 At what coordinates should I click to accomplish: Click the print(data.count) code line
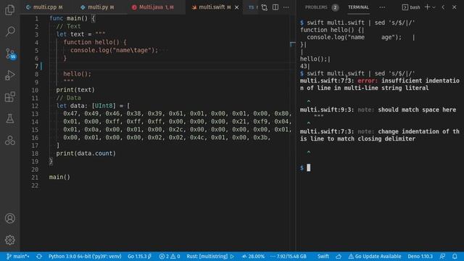click(x=86, y=153)
